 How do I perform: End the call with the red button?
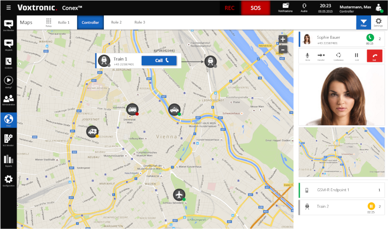[x=374, y=56]
